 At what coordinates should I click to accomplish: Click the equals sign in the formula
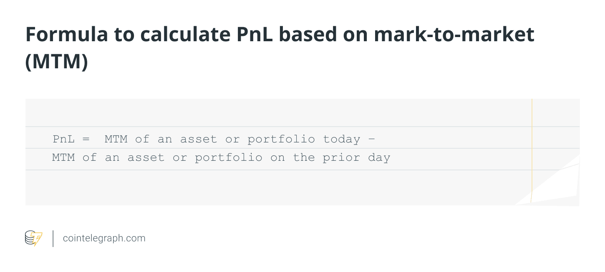86,139
